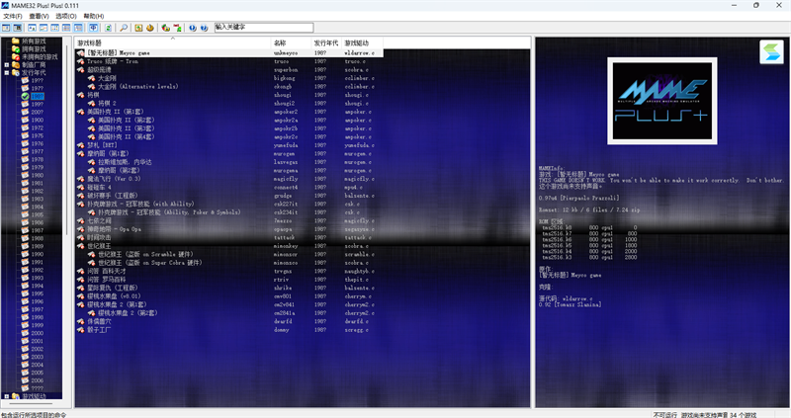Expand the 游戏驱动 tree node at bottom
This screenshot has height=418, width=791.
pos(6,396)
